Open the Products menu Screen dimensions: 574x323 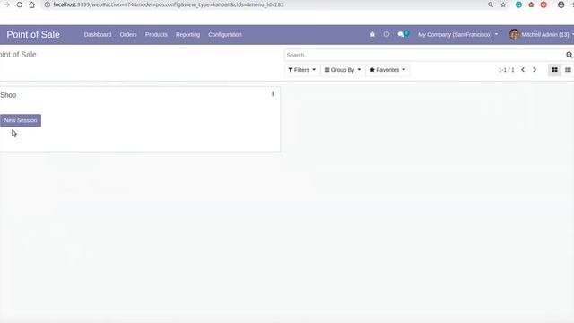click(x=156, y=34)
